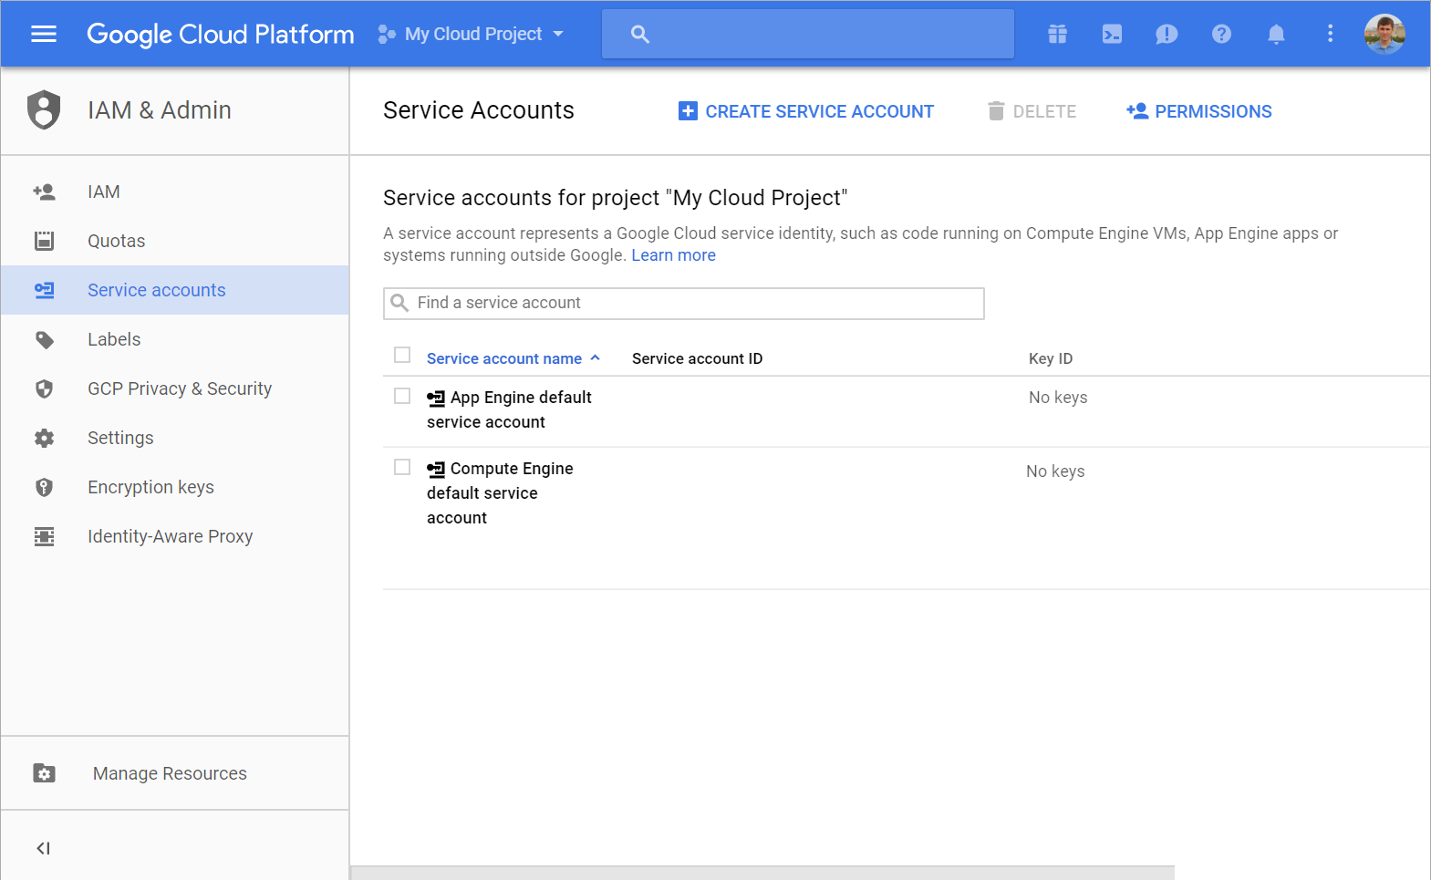
Task: Select Service accounts in the sidebar
Action: [x=175, y=290]
